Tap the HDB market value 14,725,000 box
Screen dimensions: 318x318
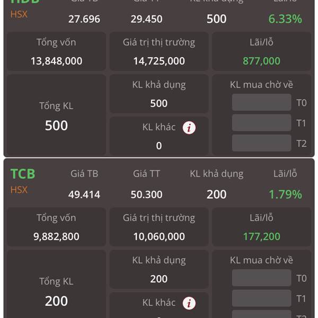pyautogui.click(x=159, y=51)
